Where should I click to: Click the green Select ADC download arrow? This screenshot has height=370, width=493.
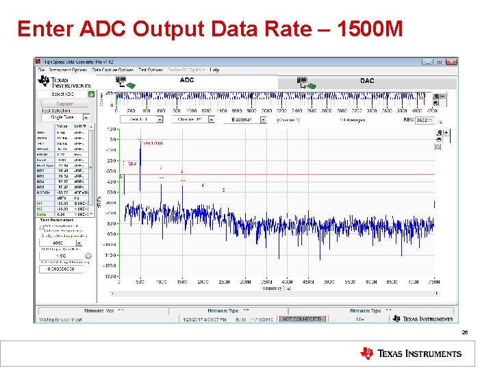(x=91, y=94)
